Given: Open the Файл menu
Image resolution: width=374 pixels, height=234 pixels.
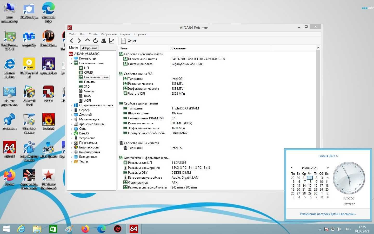Looking at the screenshot, I should (72, 34).
